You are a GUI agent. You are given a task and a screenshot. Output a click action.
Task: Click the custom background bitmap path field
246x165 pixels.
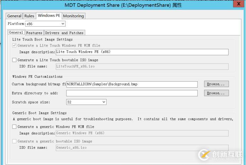(x=132, y=84)
